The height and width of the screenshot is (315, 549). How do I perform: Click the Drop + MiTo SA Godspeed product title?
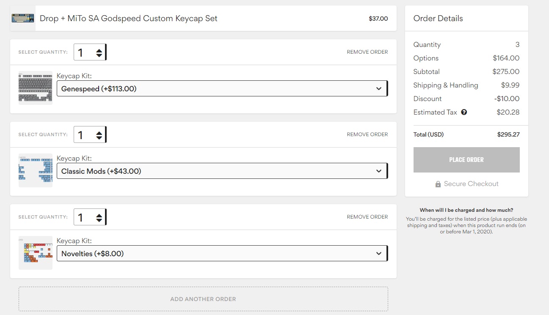128,19
